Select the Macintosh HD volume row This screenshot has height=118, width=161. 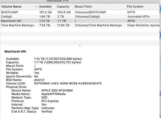(x=80, y=21)
